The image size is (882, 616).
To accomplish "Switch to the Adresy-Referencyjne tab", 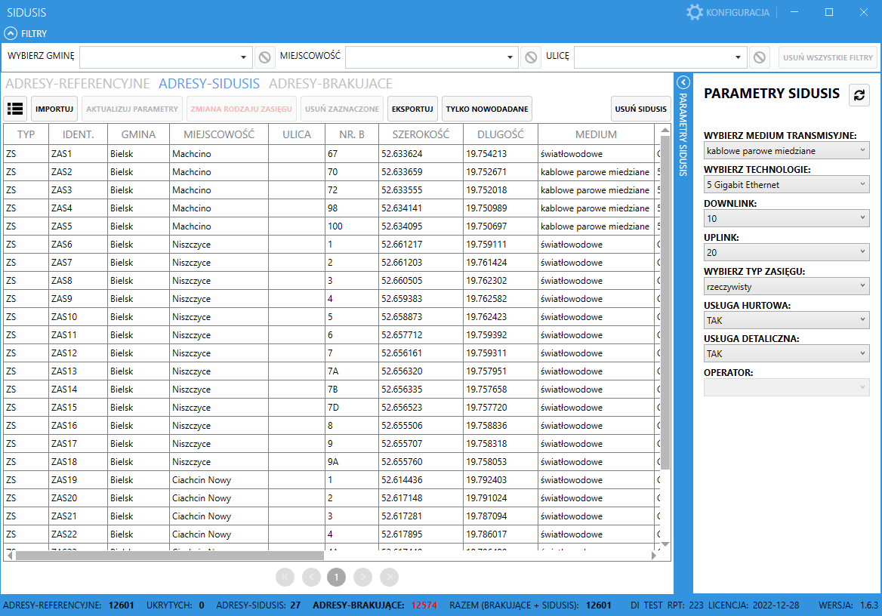I will (78, 84).
